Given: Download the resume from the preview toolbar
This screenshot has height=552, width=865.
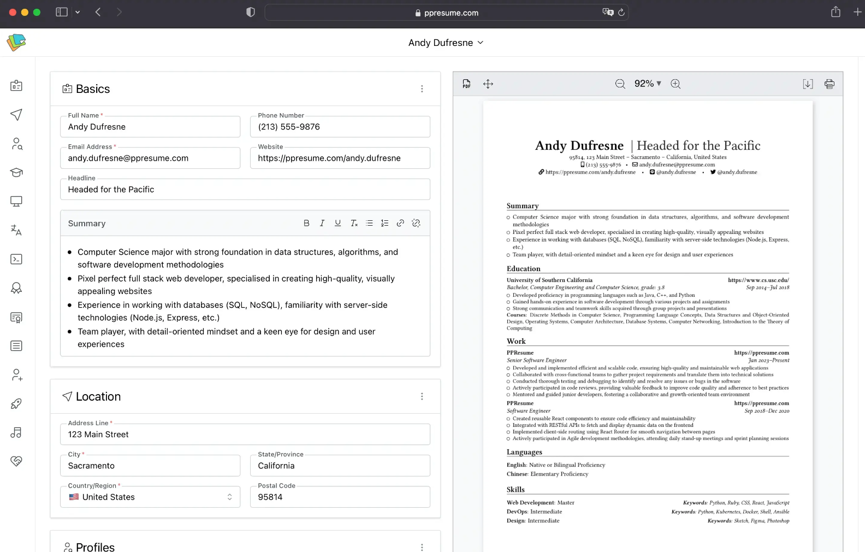Looking at the screenshot, I should pyautogui.click(x=808, y=84).
